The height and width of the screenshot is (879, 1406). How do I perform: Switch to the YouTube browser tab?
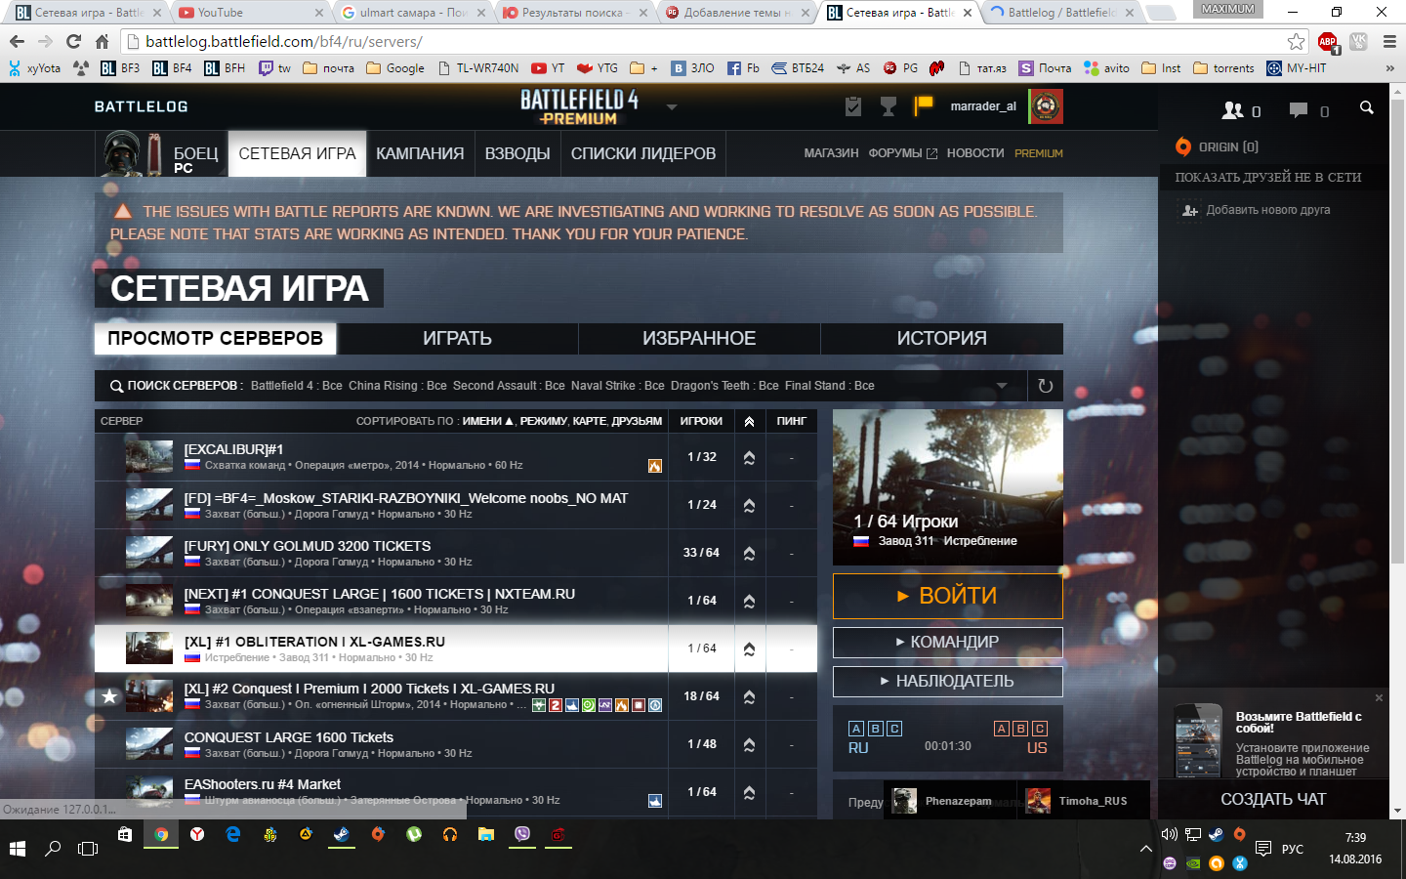point(249,13)
